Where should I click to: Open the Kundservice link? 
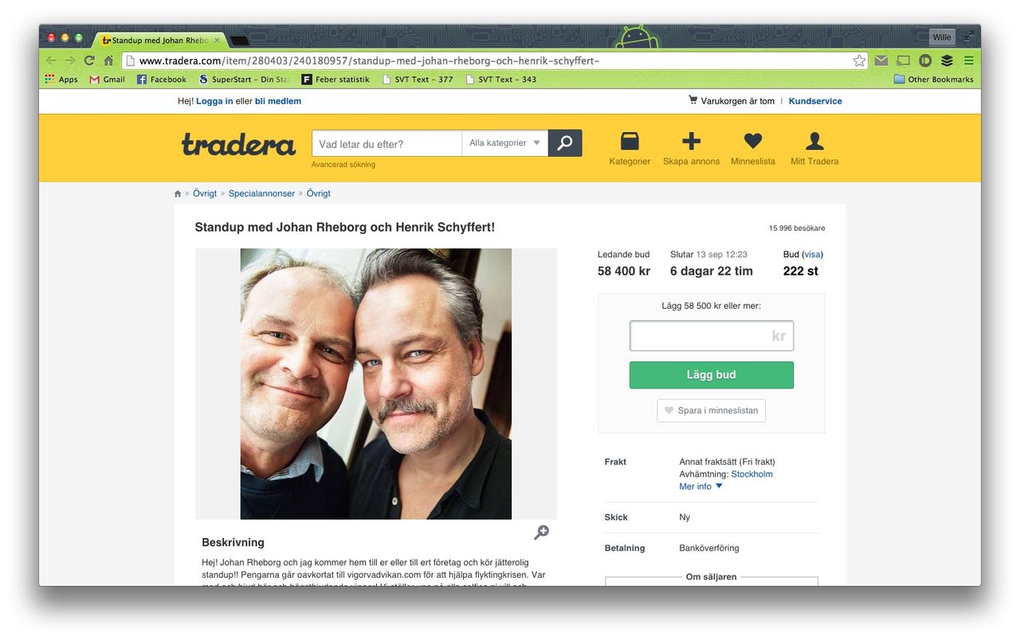[x=815, y=101]
